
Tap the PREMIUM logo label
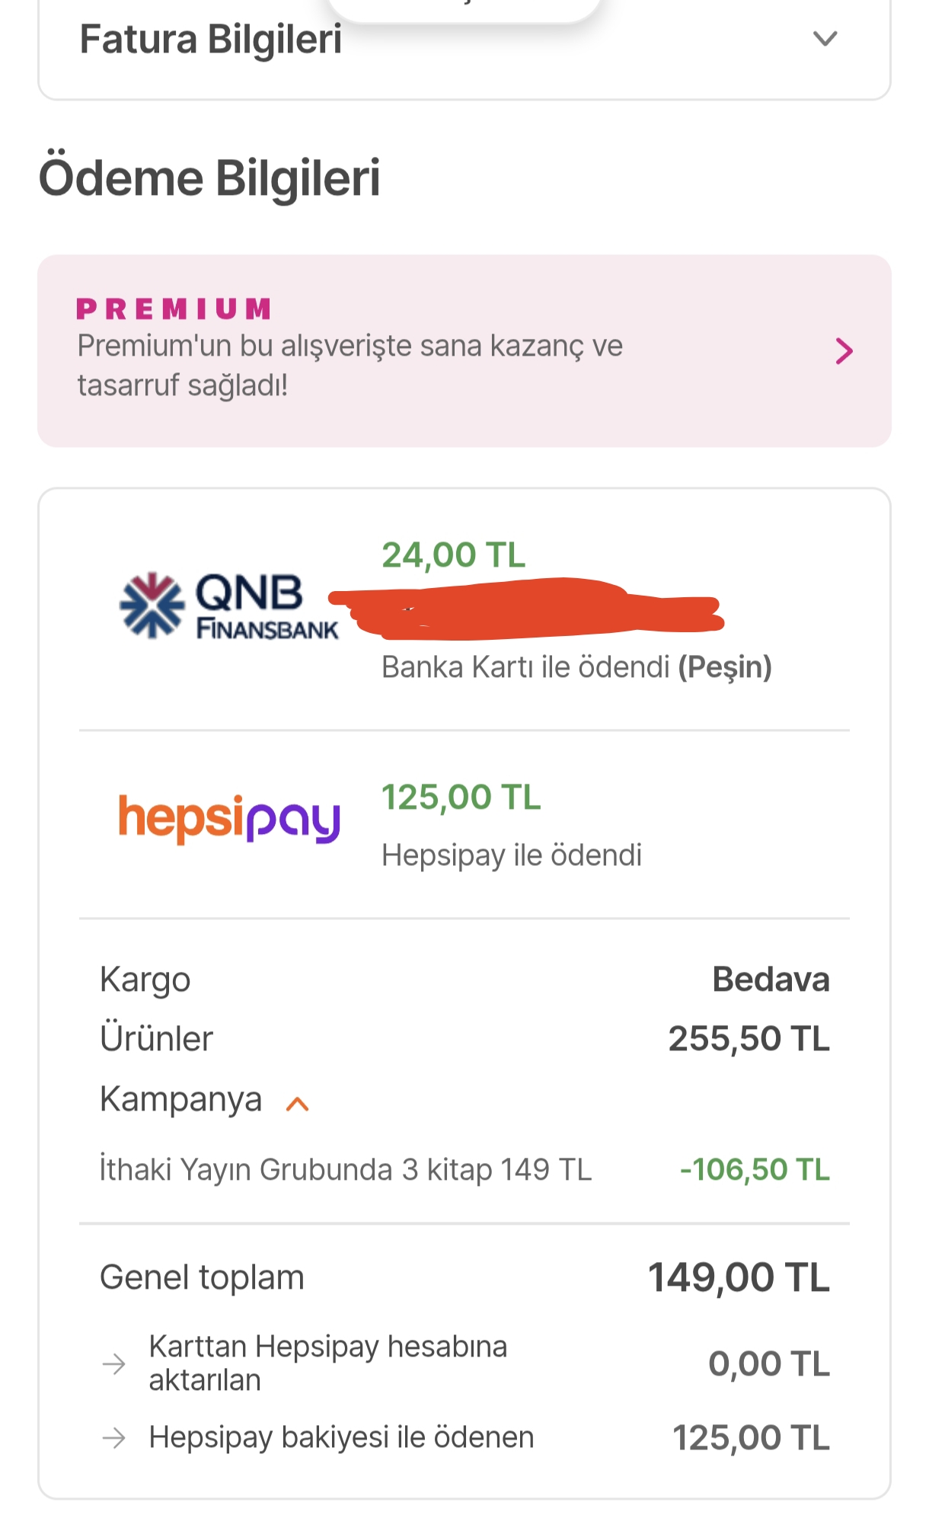[174, 309]
